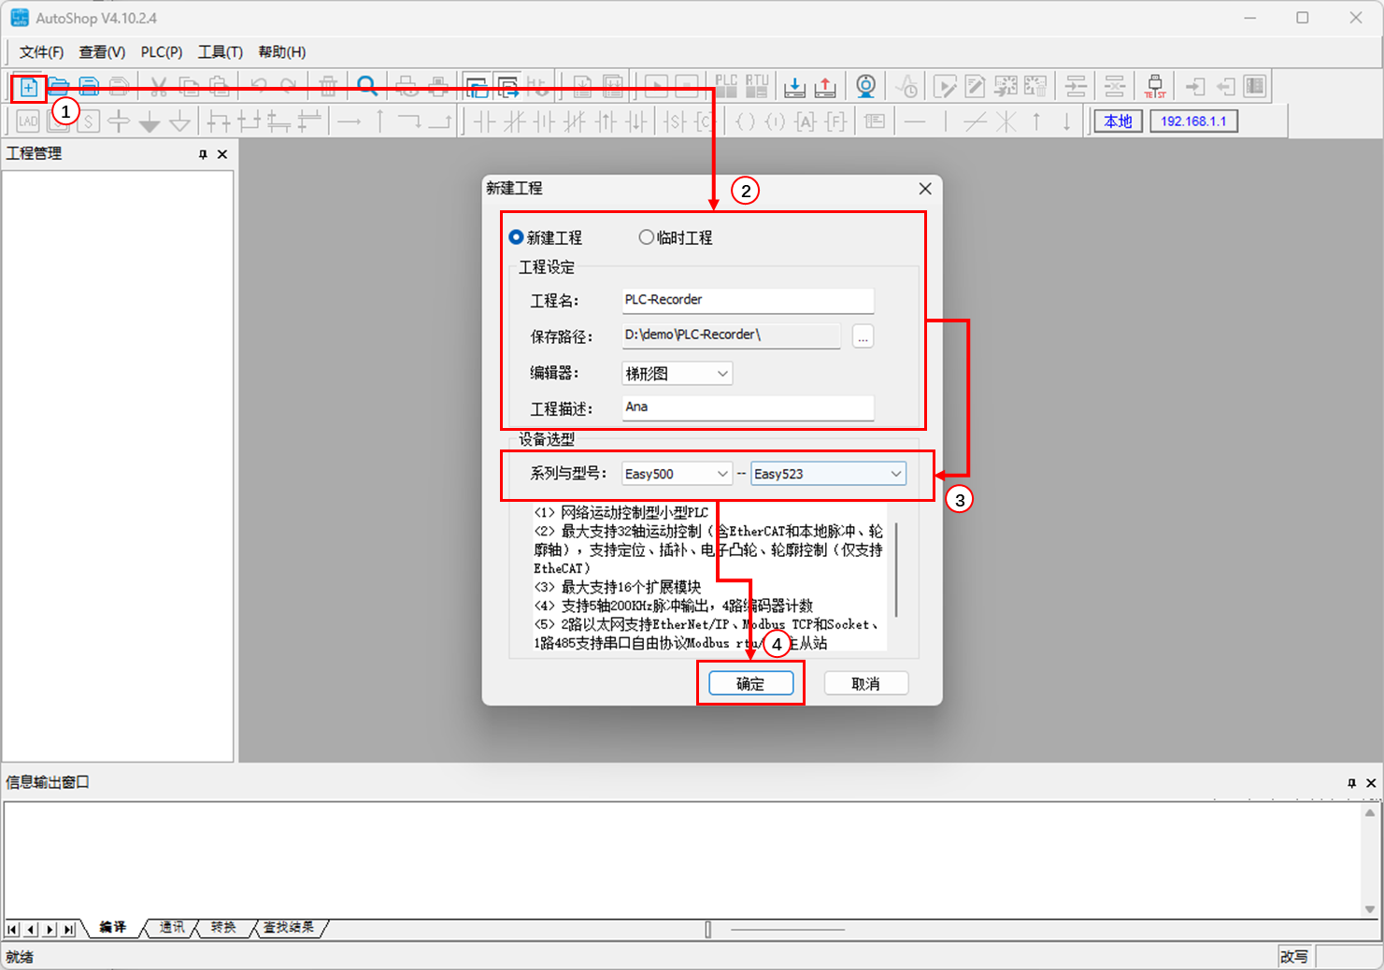Click the Upload from PLC icon

click(825, 87)
